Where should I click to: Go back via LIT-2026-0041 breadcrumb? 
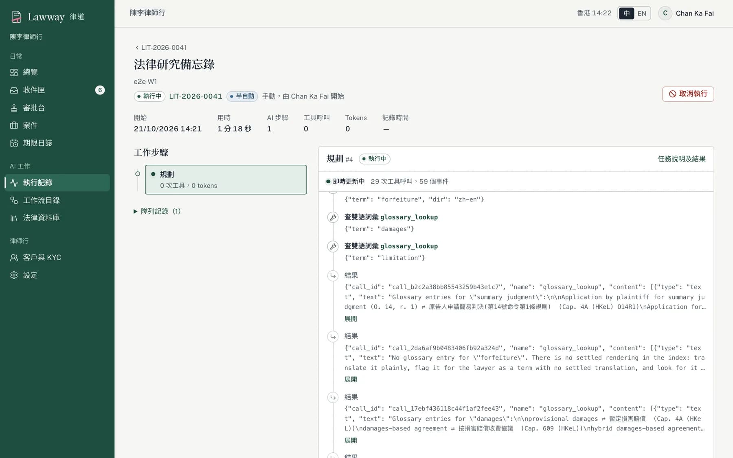click(x=160, y=48)
